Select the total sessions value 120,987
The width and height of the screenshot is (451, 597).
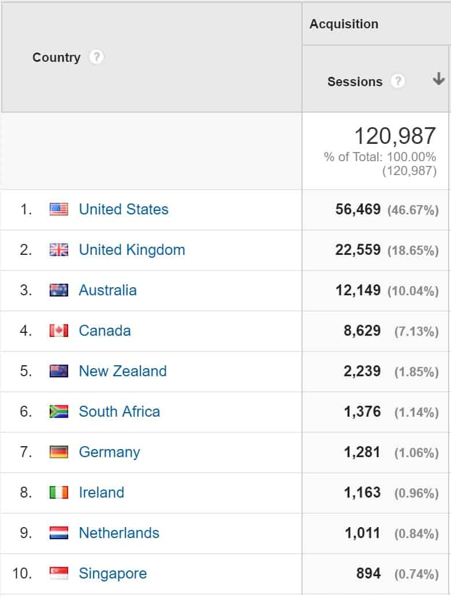click(394, 136)
